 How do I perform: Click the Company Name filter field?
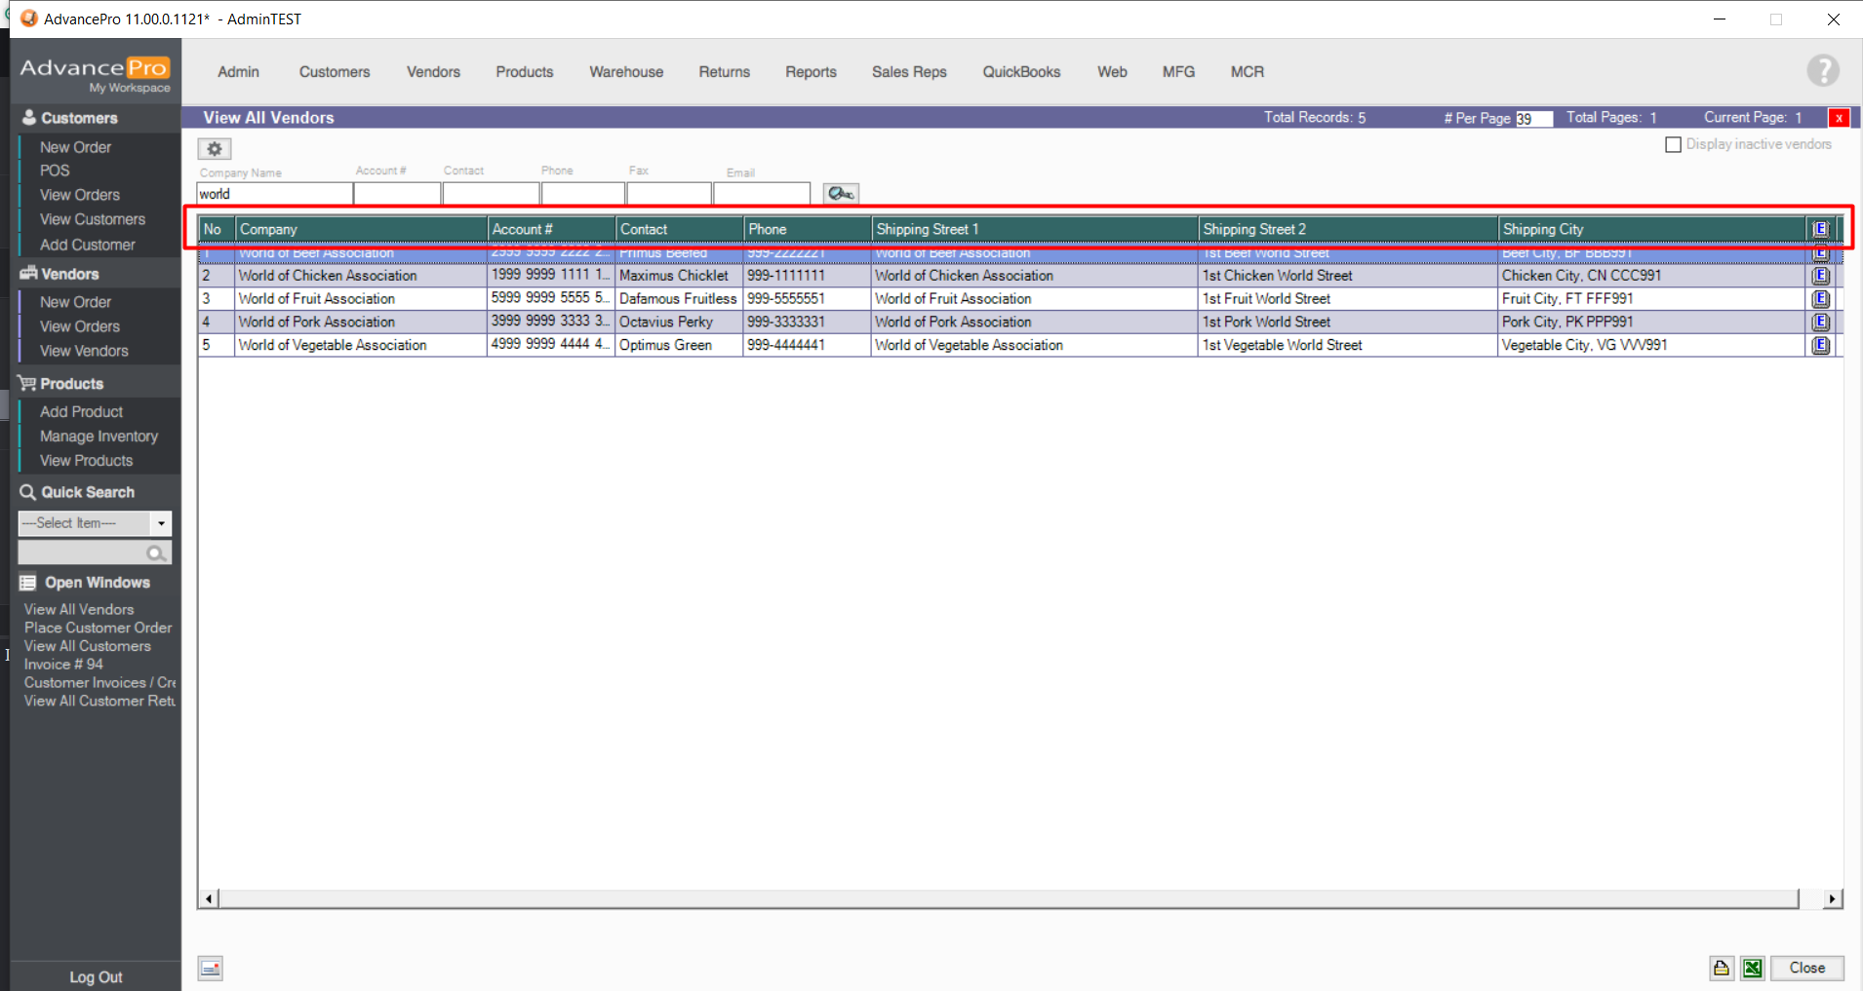coord(274,194)
